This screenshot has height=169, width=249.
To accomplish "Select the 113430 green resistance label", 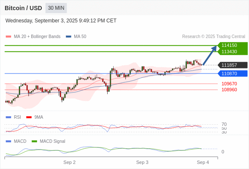I will tap(229, 52).
